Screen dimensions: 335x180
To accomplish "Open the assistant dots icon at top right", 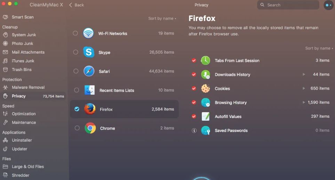I will coord(328,5).
